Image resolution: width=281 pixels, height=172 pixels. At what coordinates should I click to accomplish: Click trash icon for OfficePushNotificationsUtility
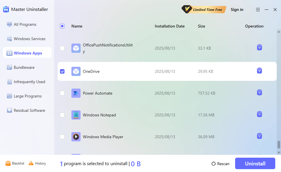tap(259, 47)
